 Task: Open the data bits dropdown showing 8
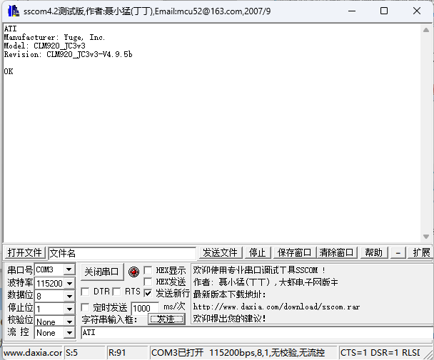tap(69, 296)
